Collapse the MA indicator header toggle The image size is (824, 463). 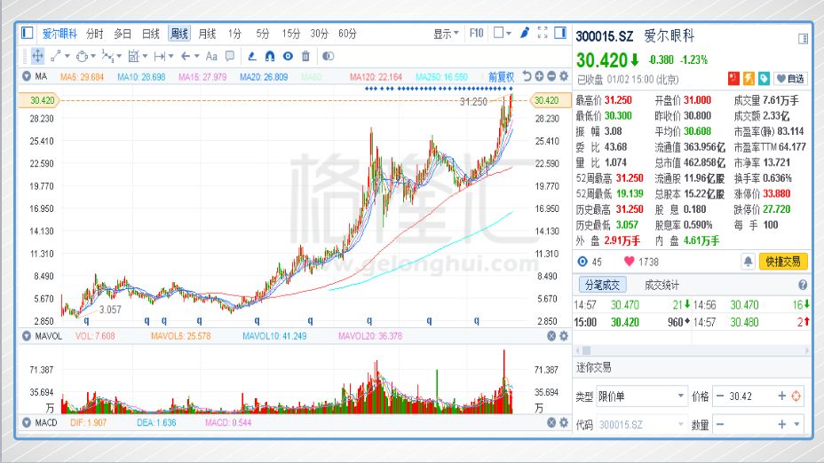click(x=27, y=76)
